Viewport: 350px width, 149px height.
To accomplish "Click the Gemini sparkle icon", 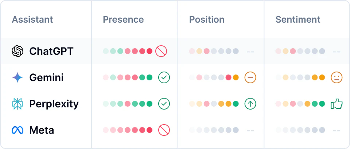I will click(x=17, y=77).
